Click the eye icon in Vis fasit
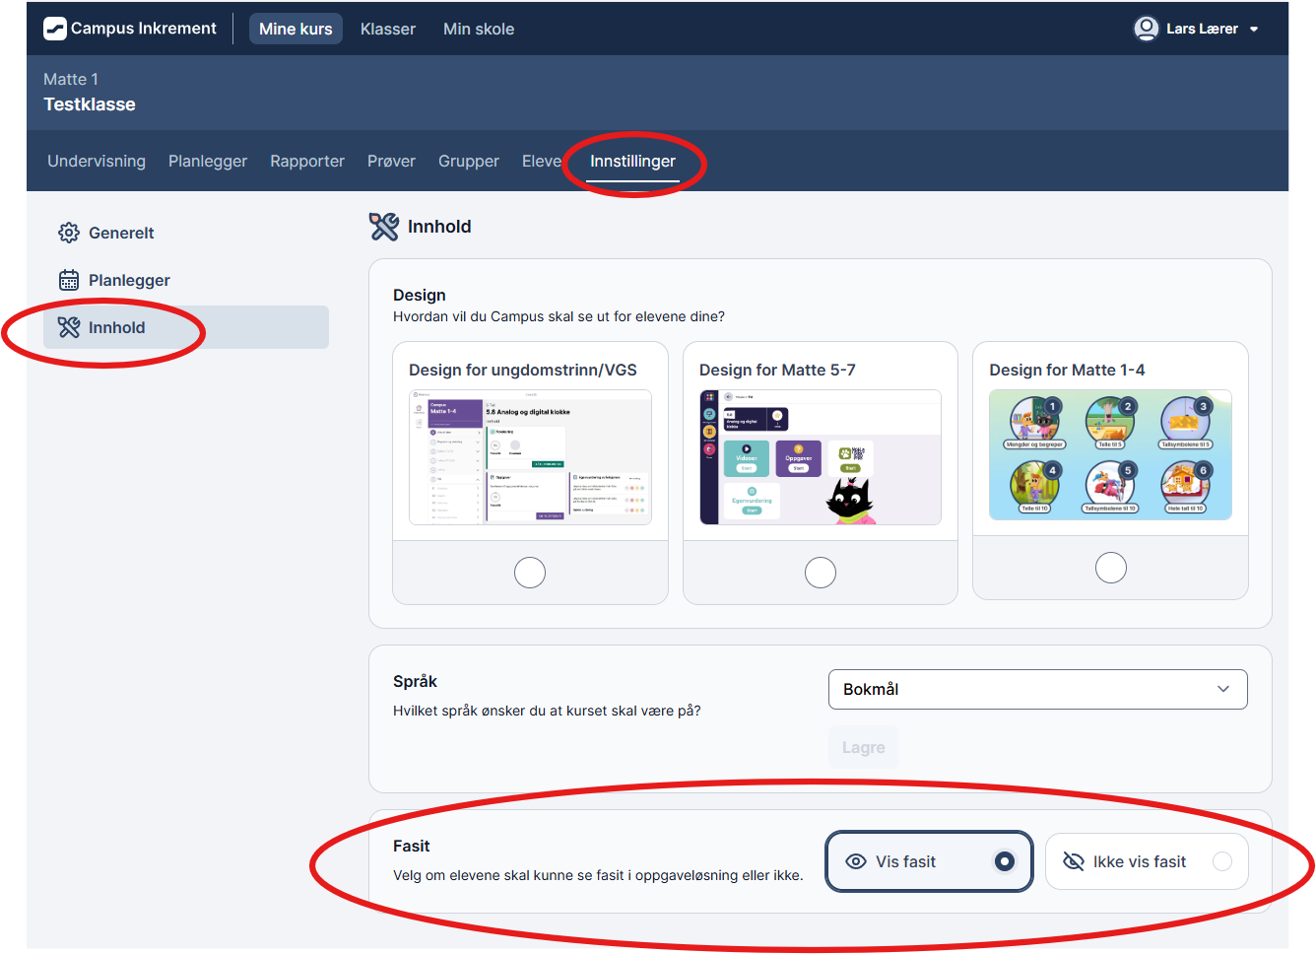 (x=856, y=861)
